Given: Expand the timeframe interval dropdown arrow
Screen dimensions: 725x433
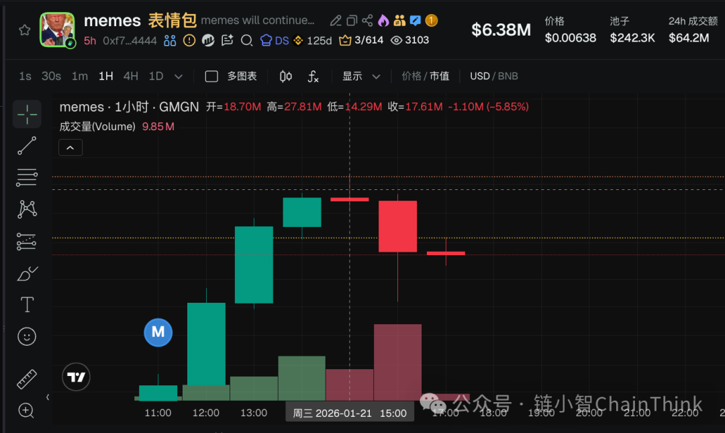Looking at the screenshot, I should click(x=179, y=77).
